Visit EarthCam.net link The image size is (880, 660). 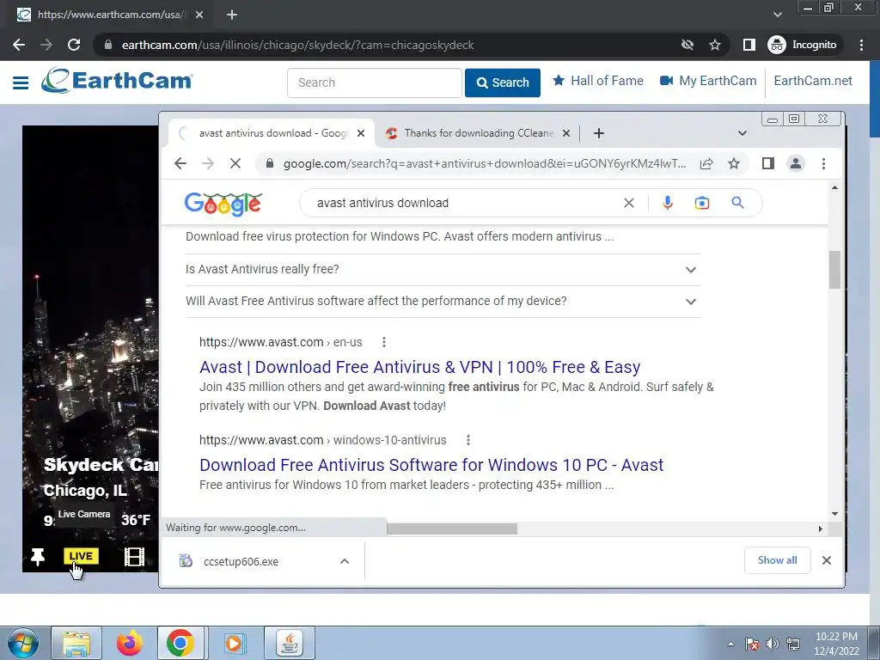813,81
